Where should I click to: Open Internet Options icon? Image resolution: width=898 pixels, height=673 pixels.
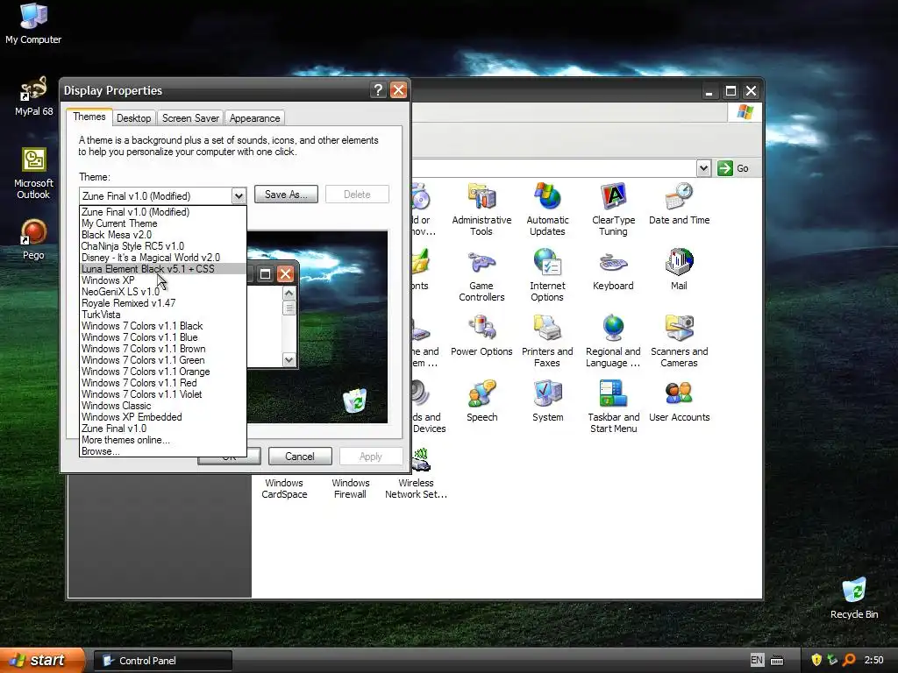tap(547, 275)
